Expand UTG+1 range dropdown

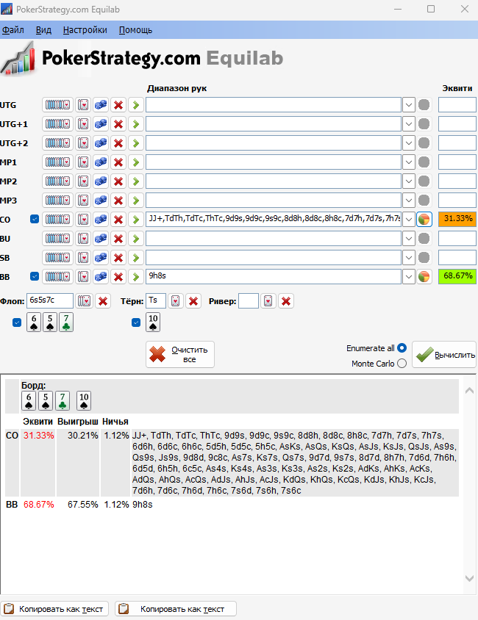[409, 123]
